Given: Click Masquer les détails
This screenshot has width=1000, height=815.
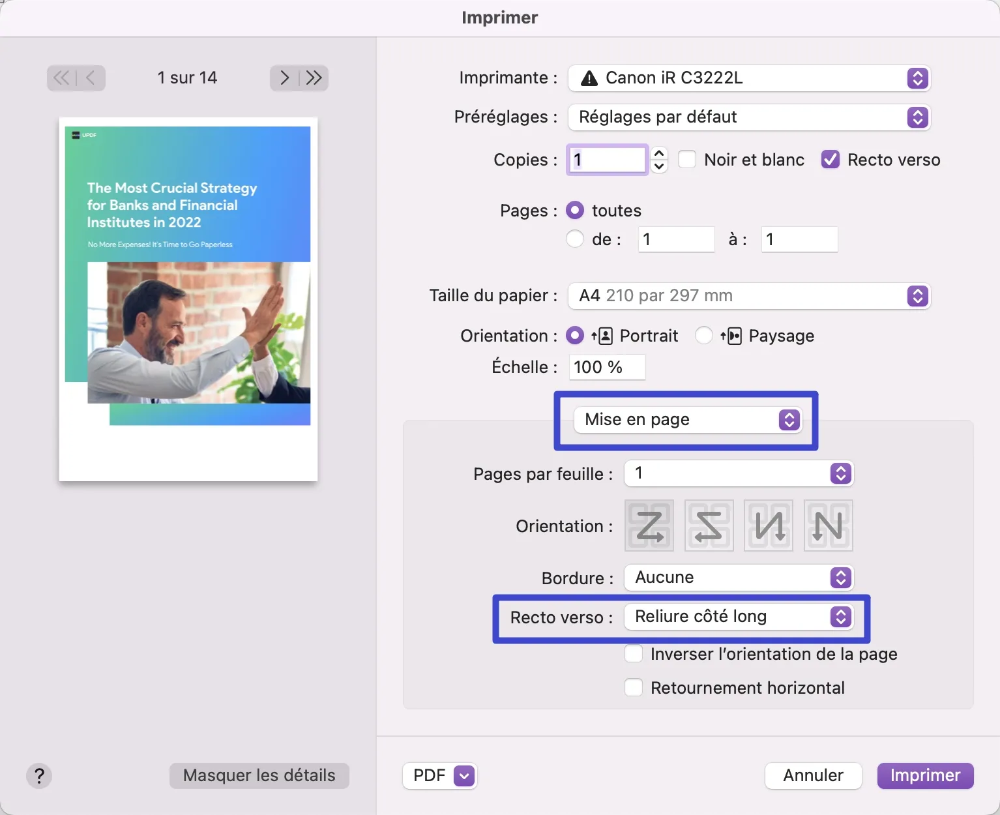Looking at the screenshot, I should point(259,775).
